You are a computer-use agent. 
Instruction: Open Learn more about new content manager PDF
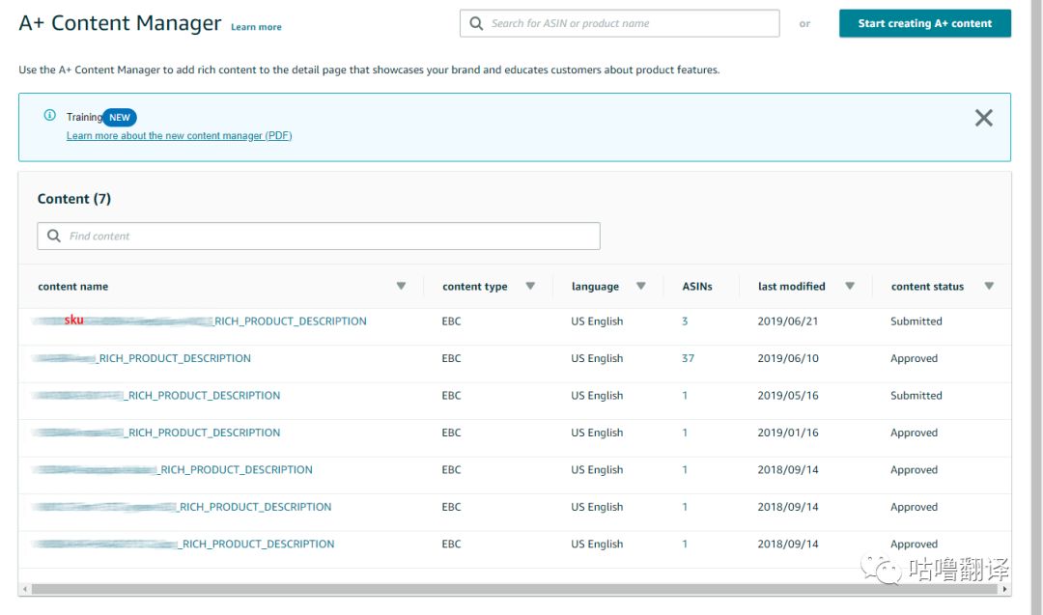(x=179, y=135)
